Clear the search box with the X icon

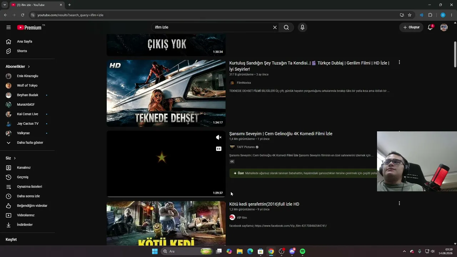pyautogui.click(x=275, y=27)
